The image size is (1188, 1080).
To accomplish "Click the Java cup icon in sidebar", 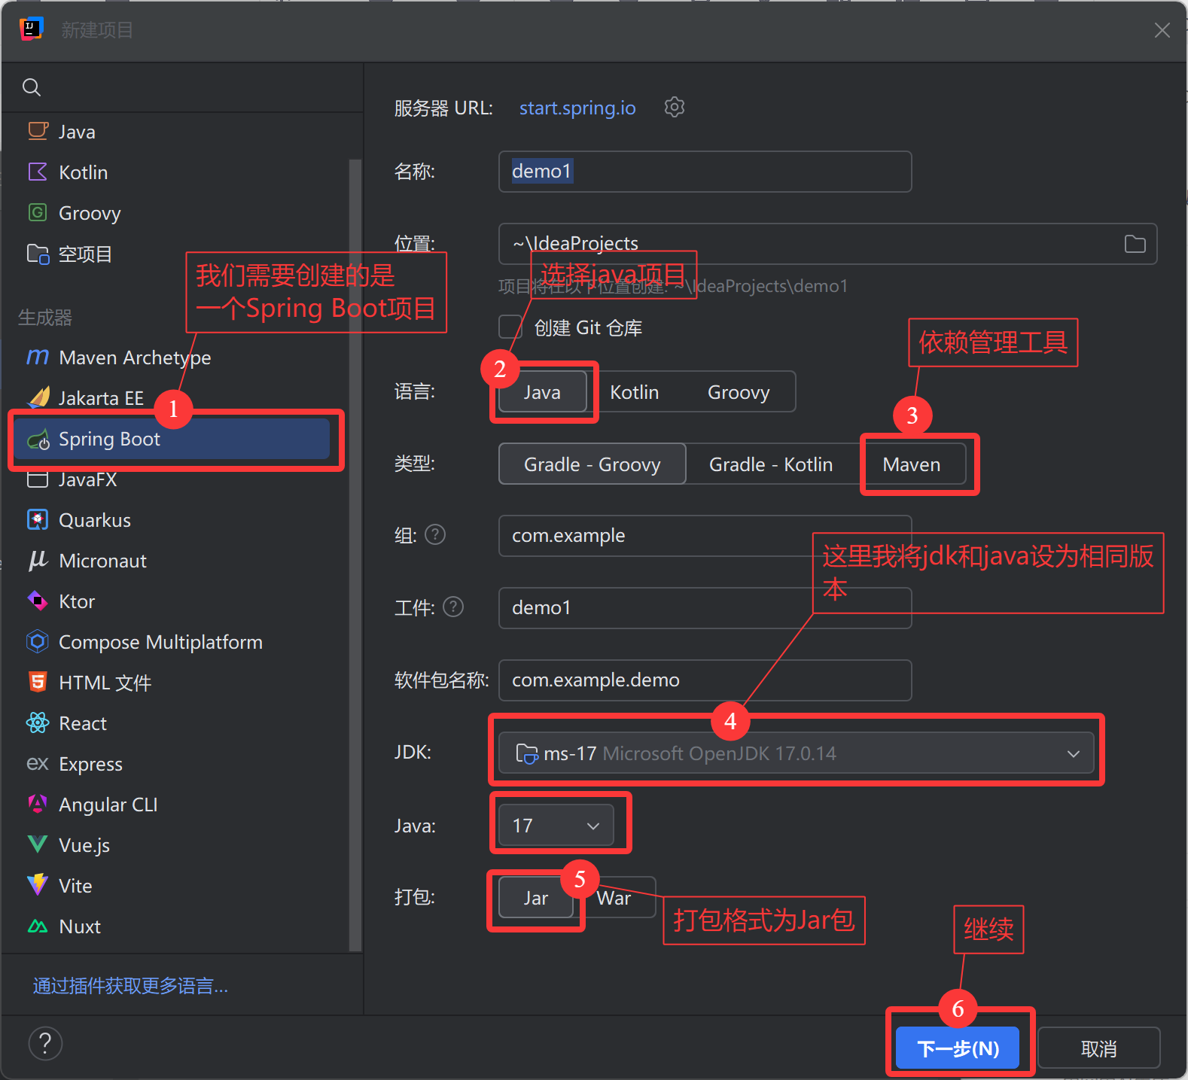I will (38, 131).
